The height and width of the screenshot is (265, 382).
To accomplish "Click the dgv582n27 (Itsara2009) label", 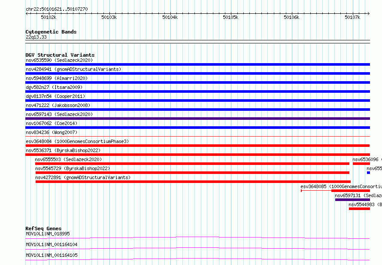I will (x=54, y=87).
